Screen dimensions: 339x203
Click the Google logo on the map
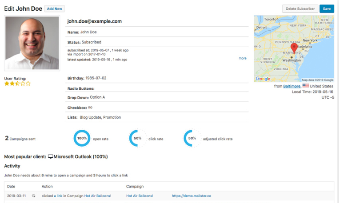click(x=263, y=79)
